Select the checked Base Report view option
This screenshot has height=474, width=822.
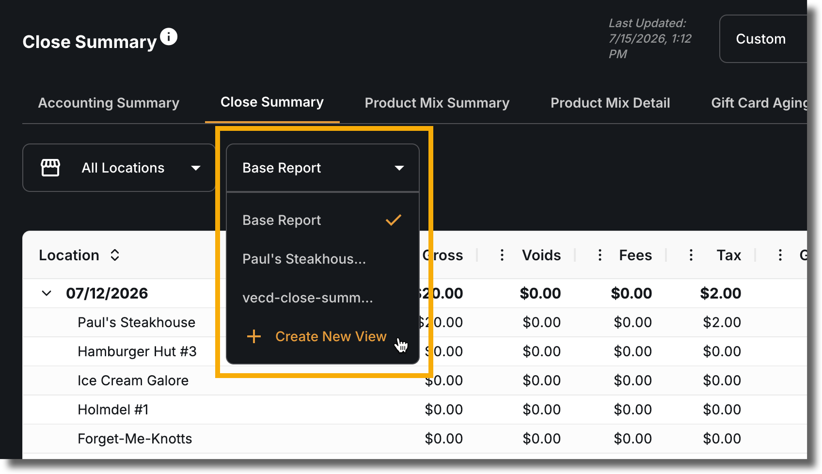[x=323, y=220]
